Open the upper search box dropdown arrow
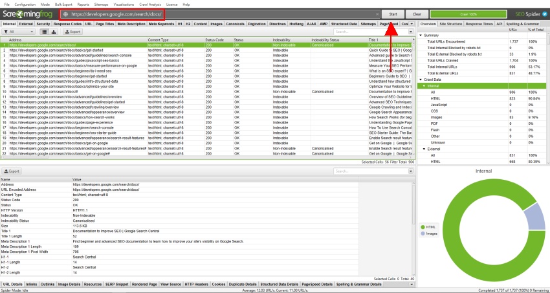 pyautogui.click(x=411, y=32)
